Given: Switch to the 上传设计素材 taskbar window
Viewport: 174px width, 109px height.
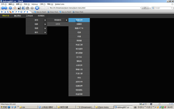Looking at the screenshot, I should pos(47,107).
